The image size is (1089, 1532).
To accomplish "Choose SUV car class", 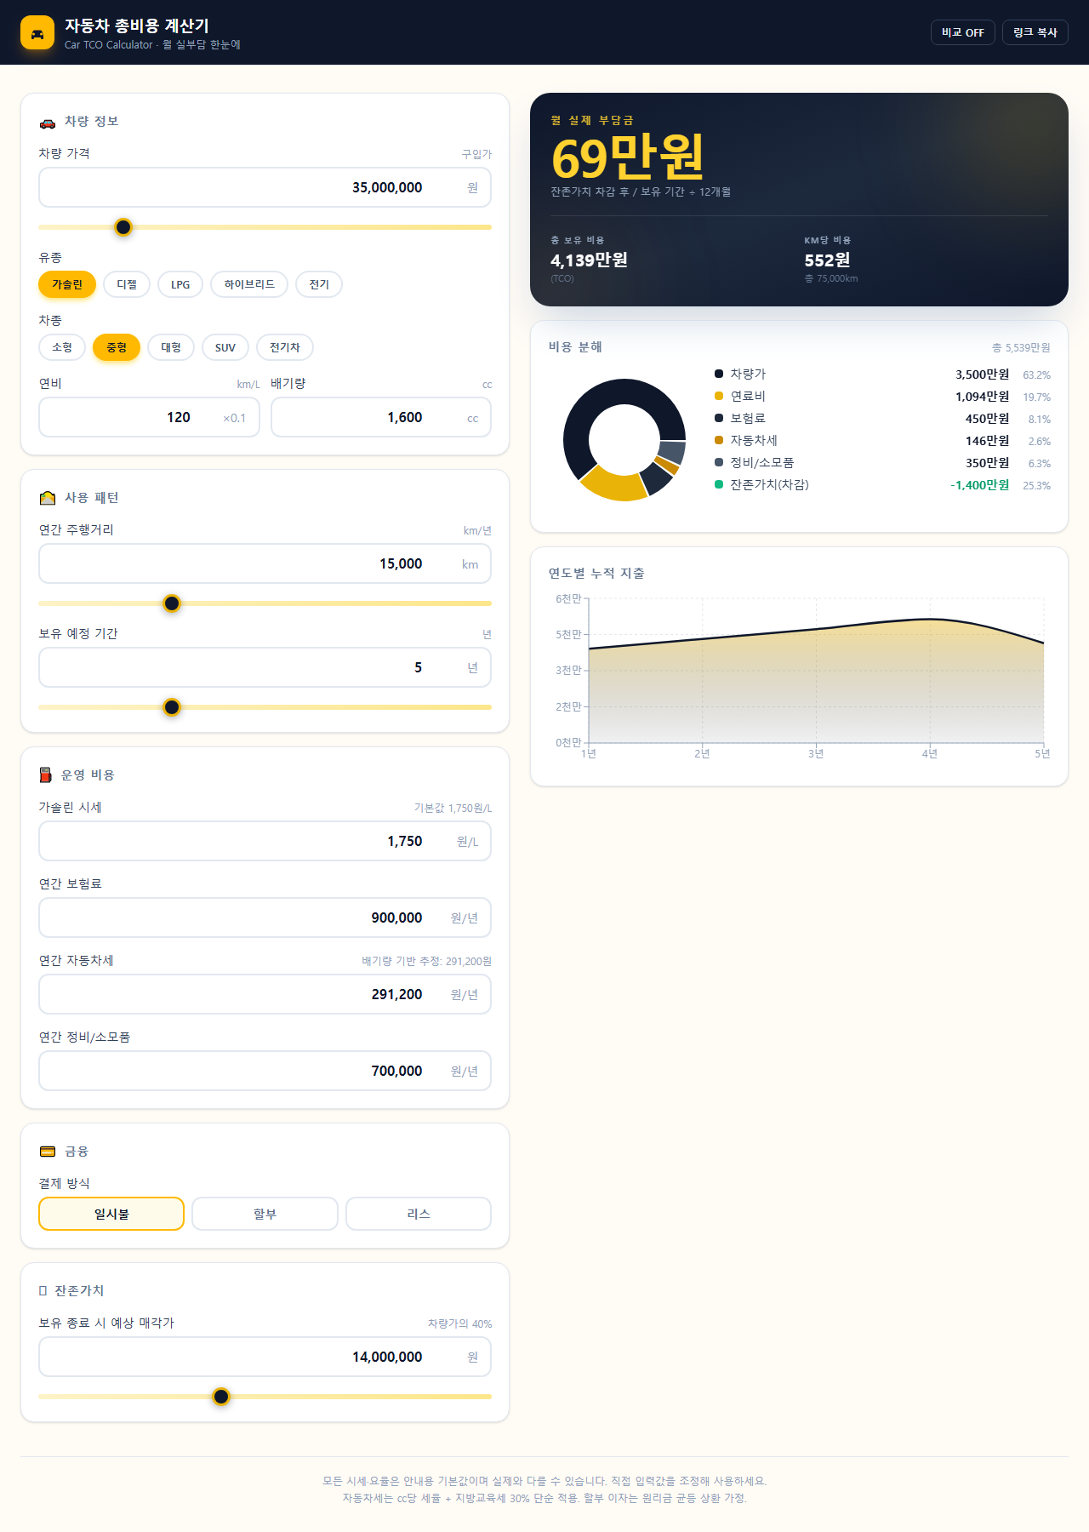I will pos(225,347).
